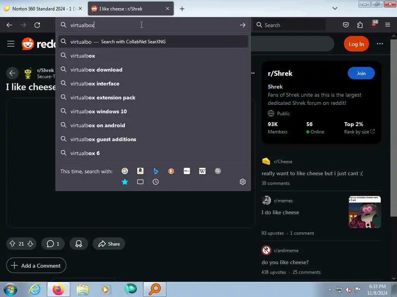The height and width of the screenshot is (297, 397).
Task: Open Windows Media Player from the taskbar
Action: tap(106, 289)
